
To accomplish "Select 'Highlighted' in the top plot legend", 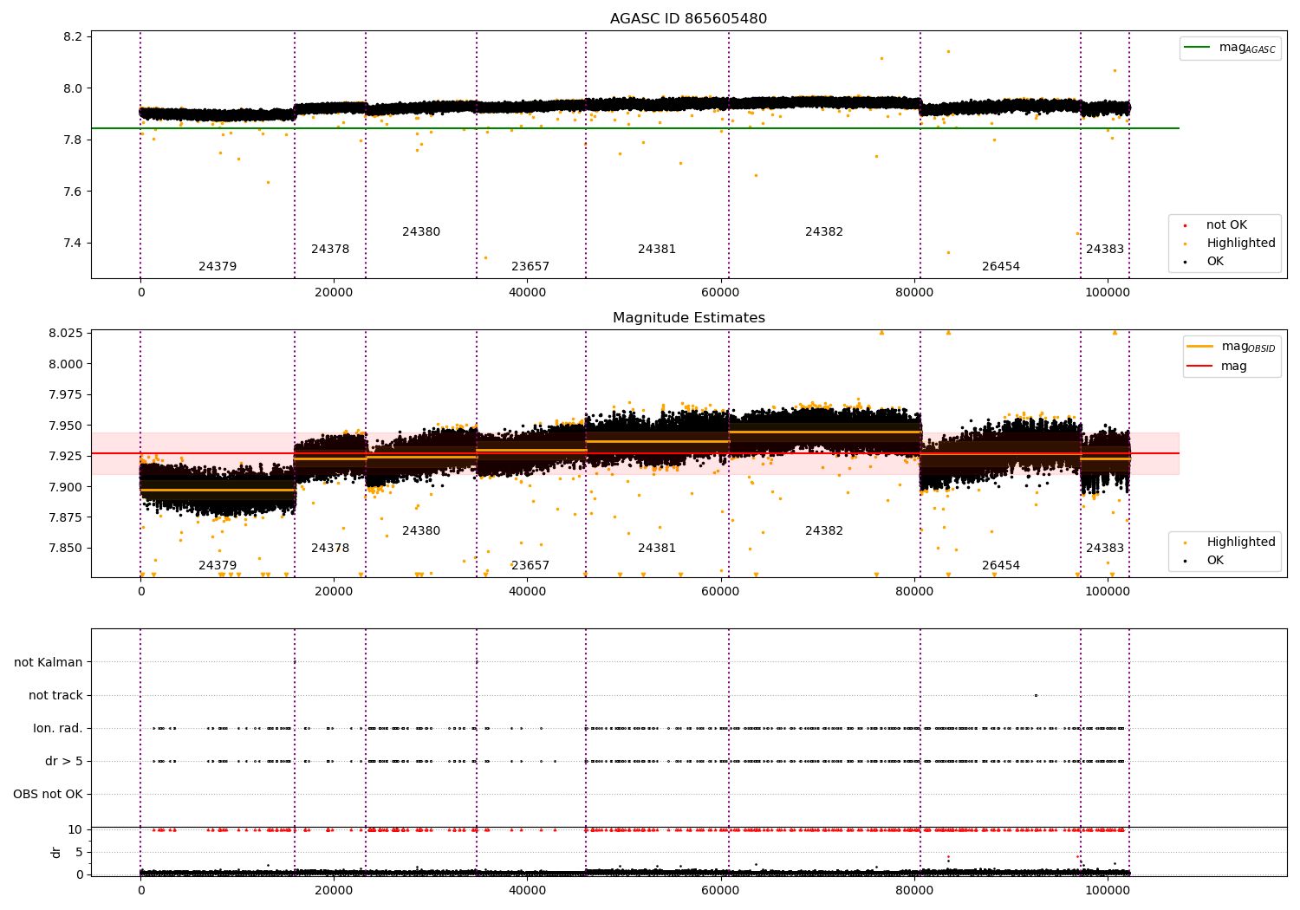I will tap(1230, 244).
